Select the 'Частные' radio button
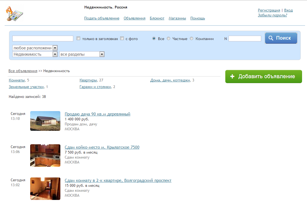 pos(168,39)
